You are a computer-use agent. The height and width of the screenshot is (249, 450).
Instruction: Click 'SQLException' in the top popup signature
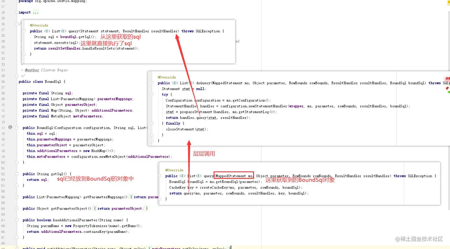[208, 31]
